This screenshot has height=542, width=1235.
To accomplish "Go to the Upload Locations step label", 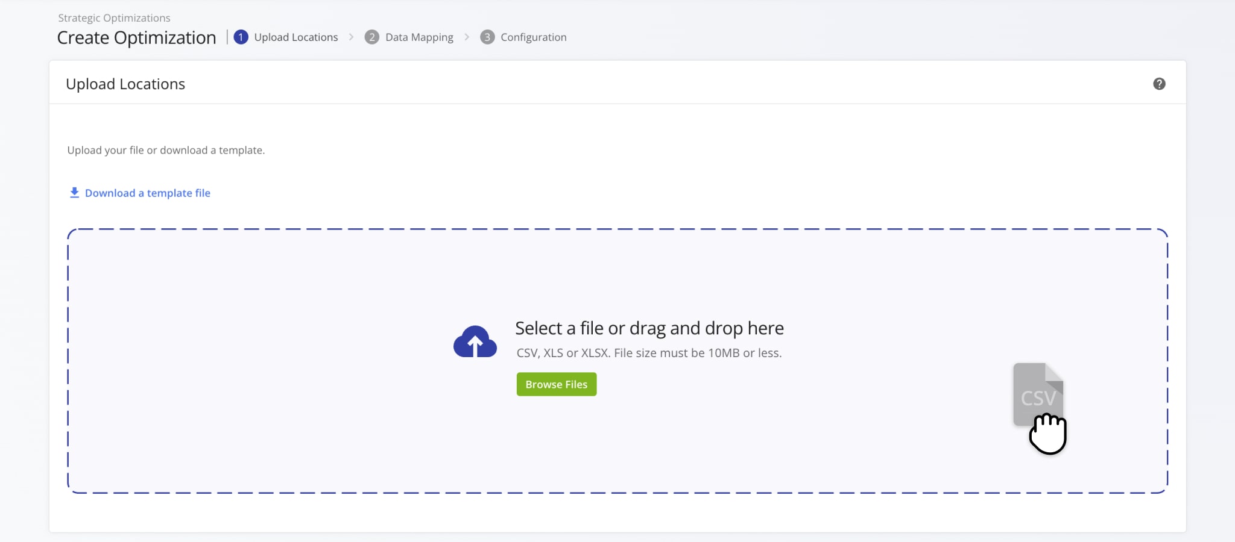I will point(295,37).
